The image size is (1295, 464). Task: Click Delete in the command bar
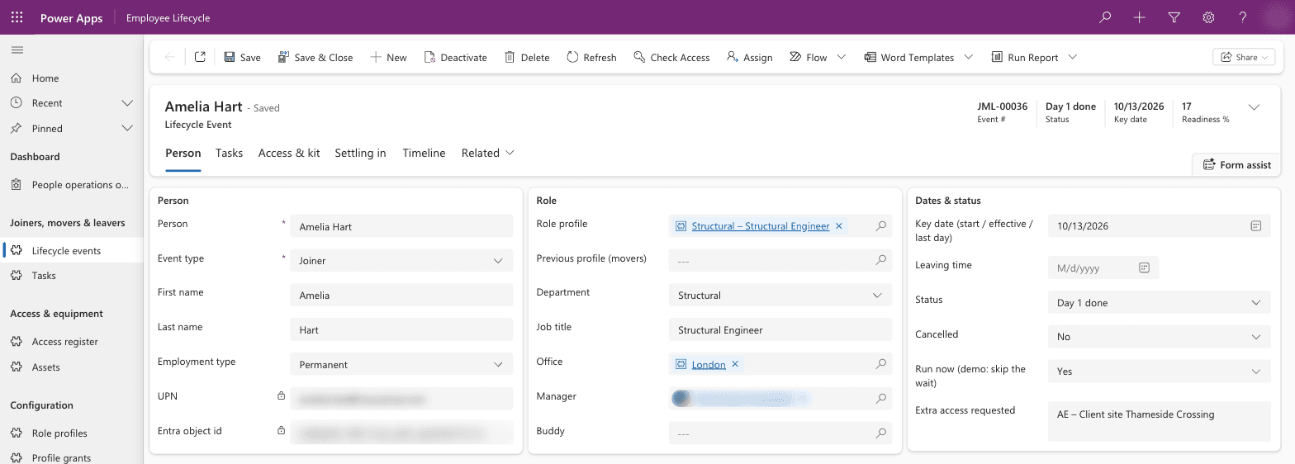[527, 57]
